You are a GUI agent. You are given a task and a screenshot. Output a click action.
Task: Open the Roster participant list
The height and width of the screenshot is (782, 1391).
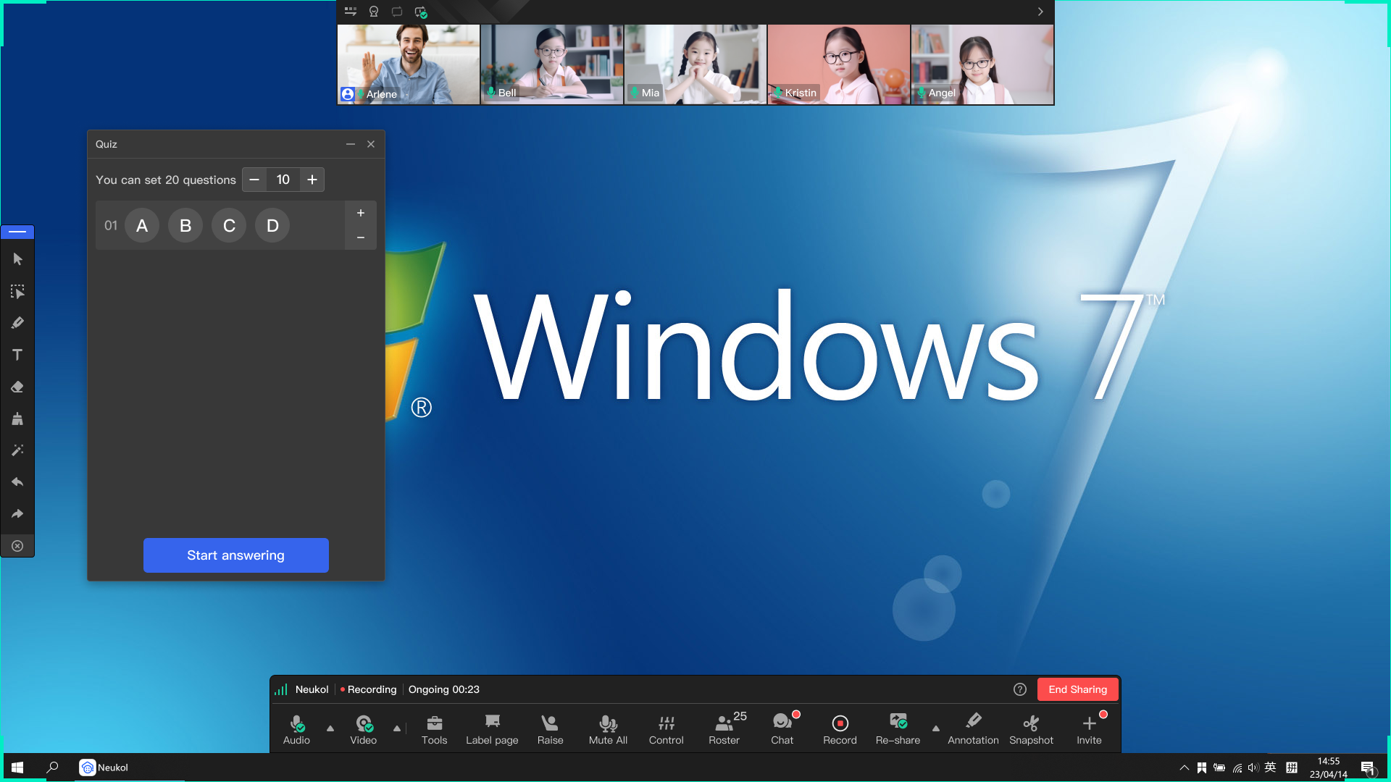724,728
